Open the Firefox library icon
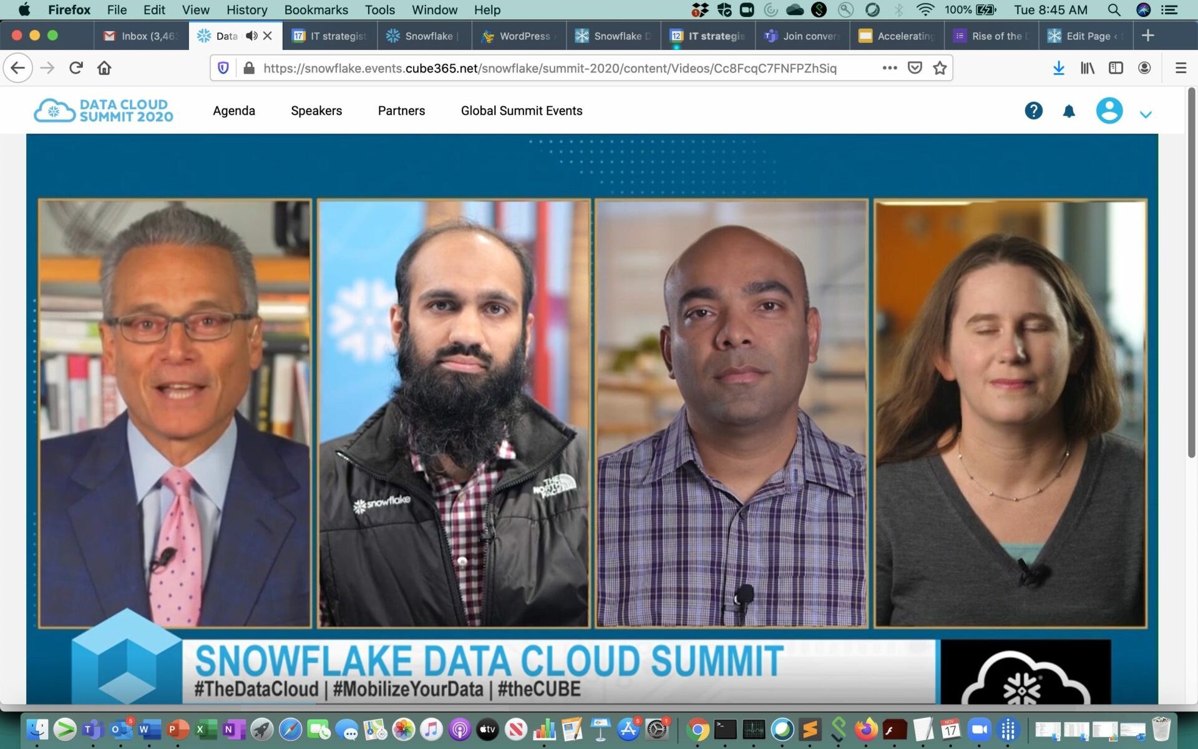Viewport: 1198px width, 749px height. [x=1087, y=68]
